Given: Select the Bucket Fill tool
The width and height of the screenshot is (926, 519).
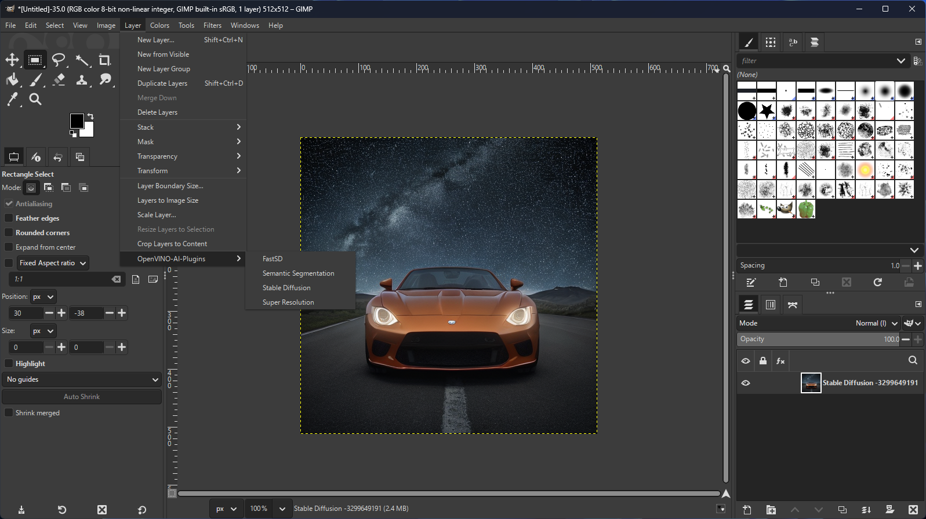Looking at the screenshot, I should tap(12, 79).
